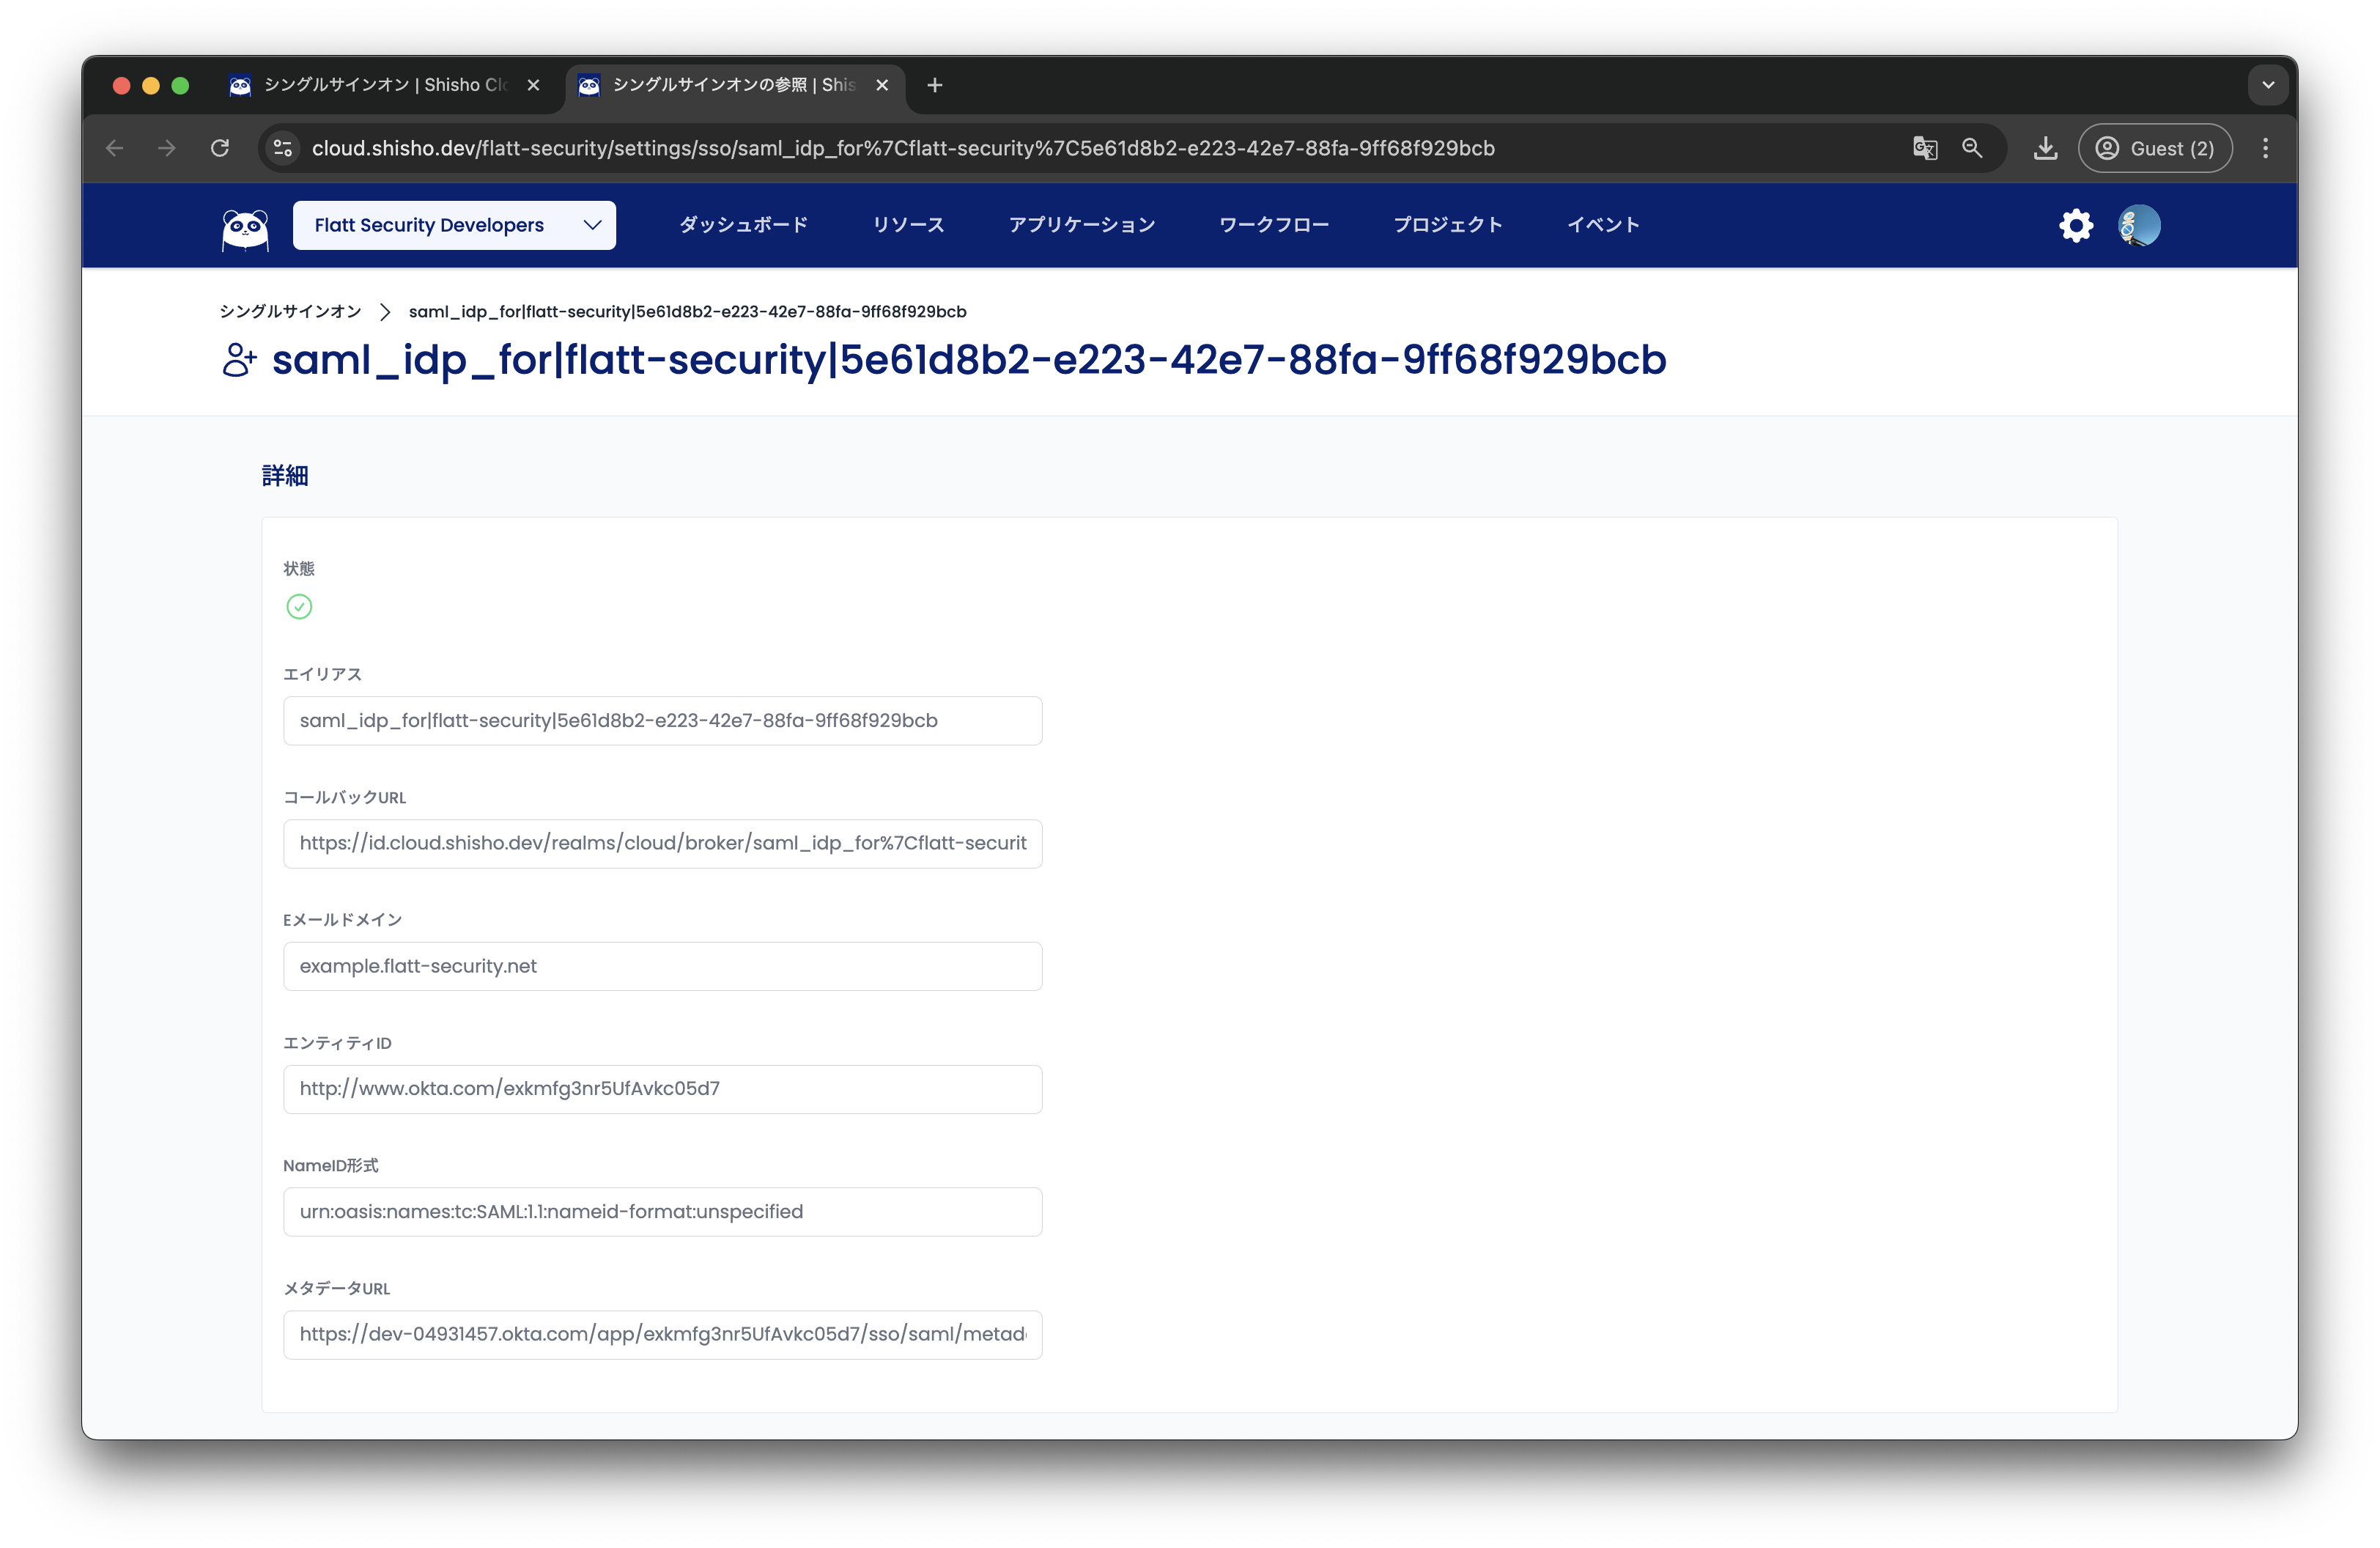Open the リソース menu

[x=908, y=226]
